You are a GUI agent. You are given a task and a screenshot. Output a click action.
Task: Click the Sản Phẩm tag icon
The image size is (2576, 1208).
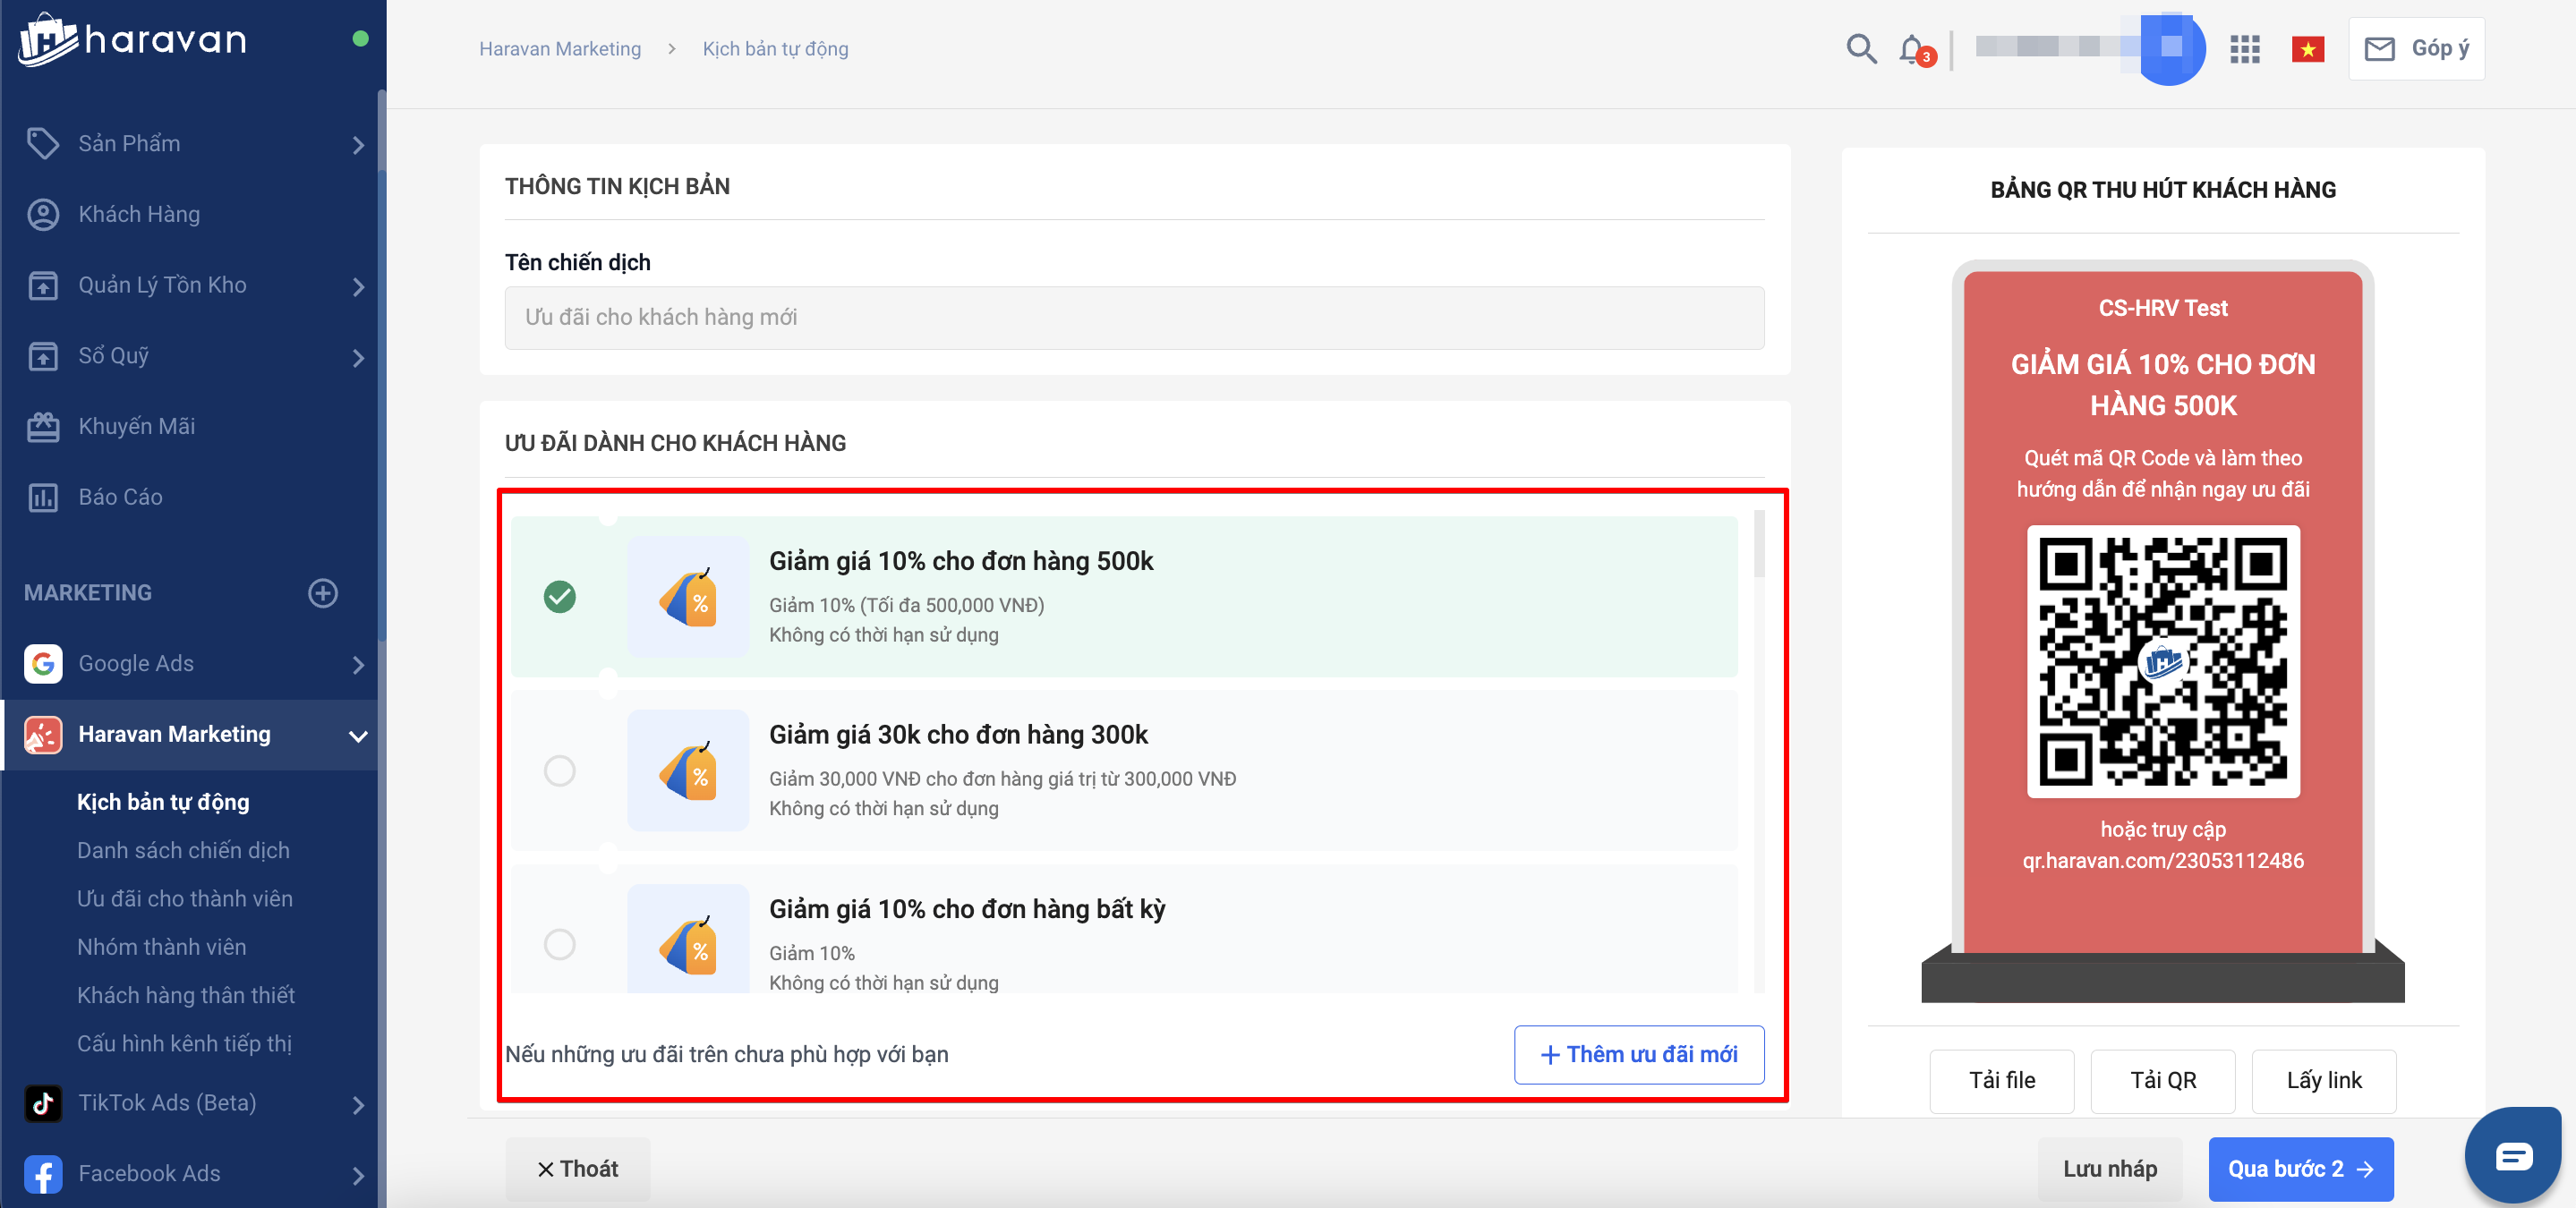(x=42, y=143)
